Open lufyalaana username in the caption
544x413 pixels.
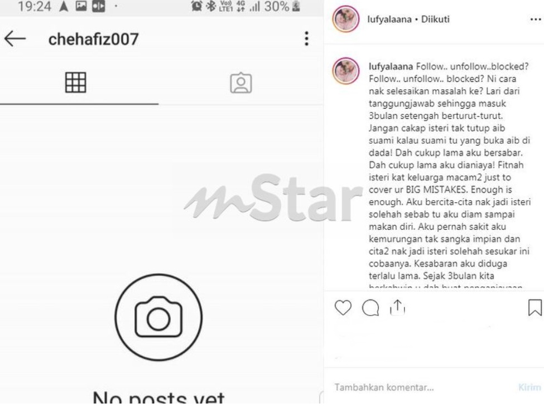pos(391,66)
